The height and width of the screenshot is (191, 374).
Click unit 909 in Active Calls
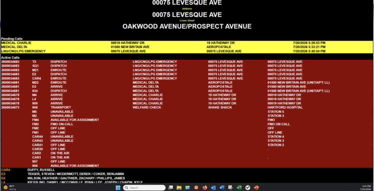tap(35, 103)
